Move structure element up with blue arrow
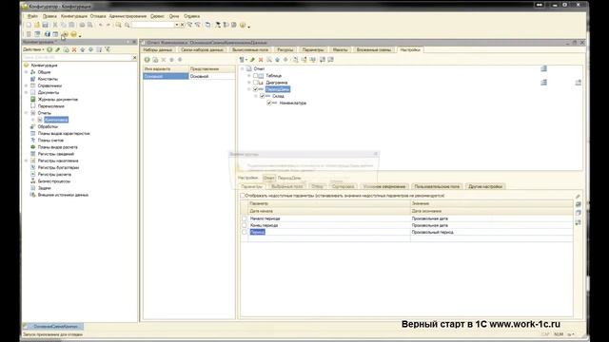This screenshot has width=609, height=342. (x=277, y=60)
